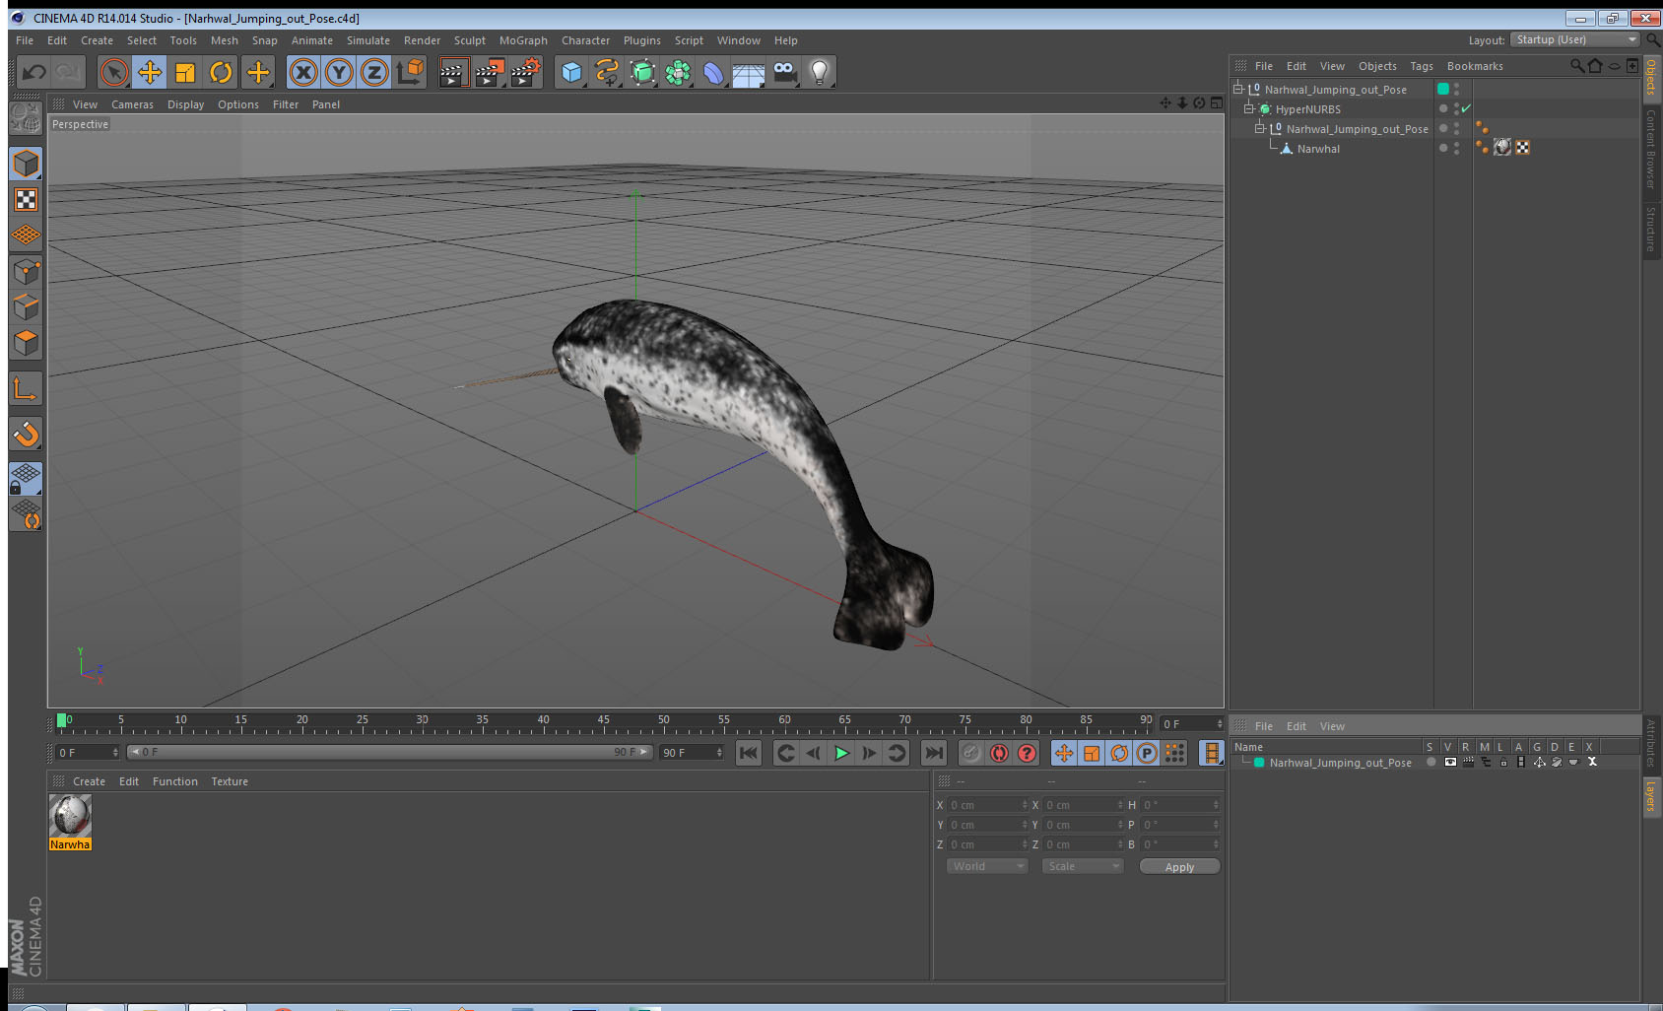Viewport: 1663px width, 1011px height.
Task: Open the Content Browser side tab
Action: click(1651, 150)
